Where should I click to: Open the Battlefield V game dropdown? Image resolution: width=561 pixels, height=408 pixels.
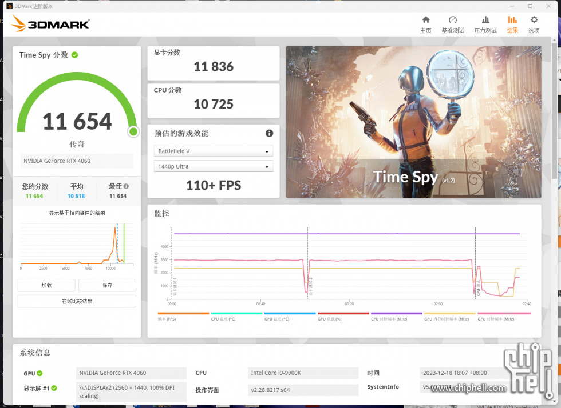[214, 151]
